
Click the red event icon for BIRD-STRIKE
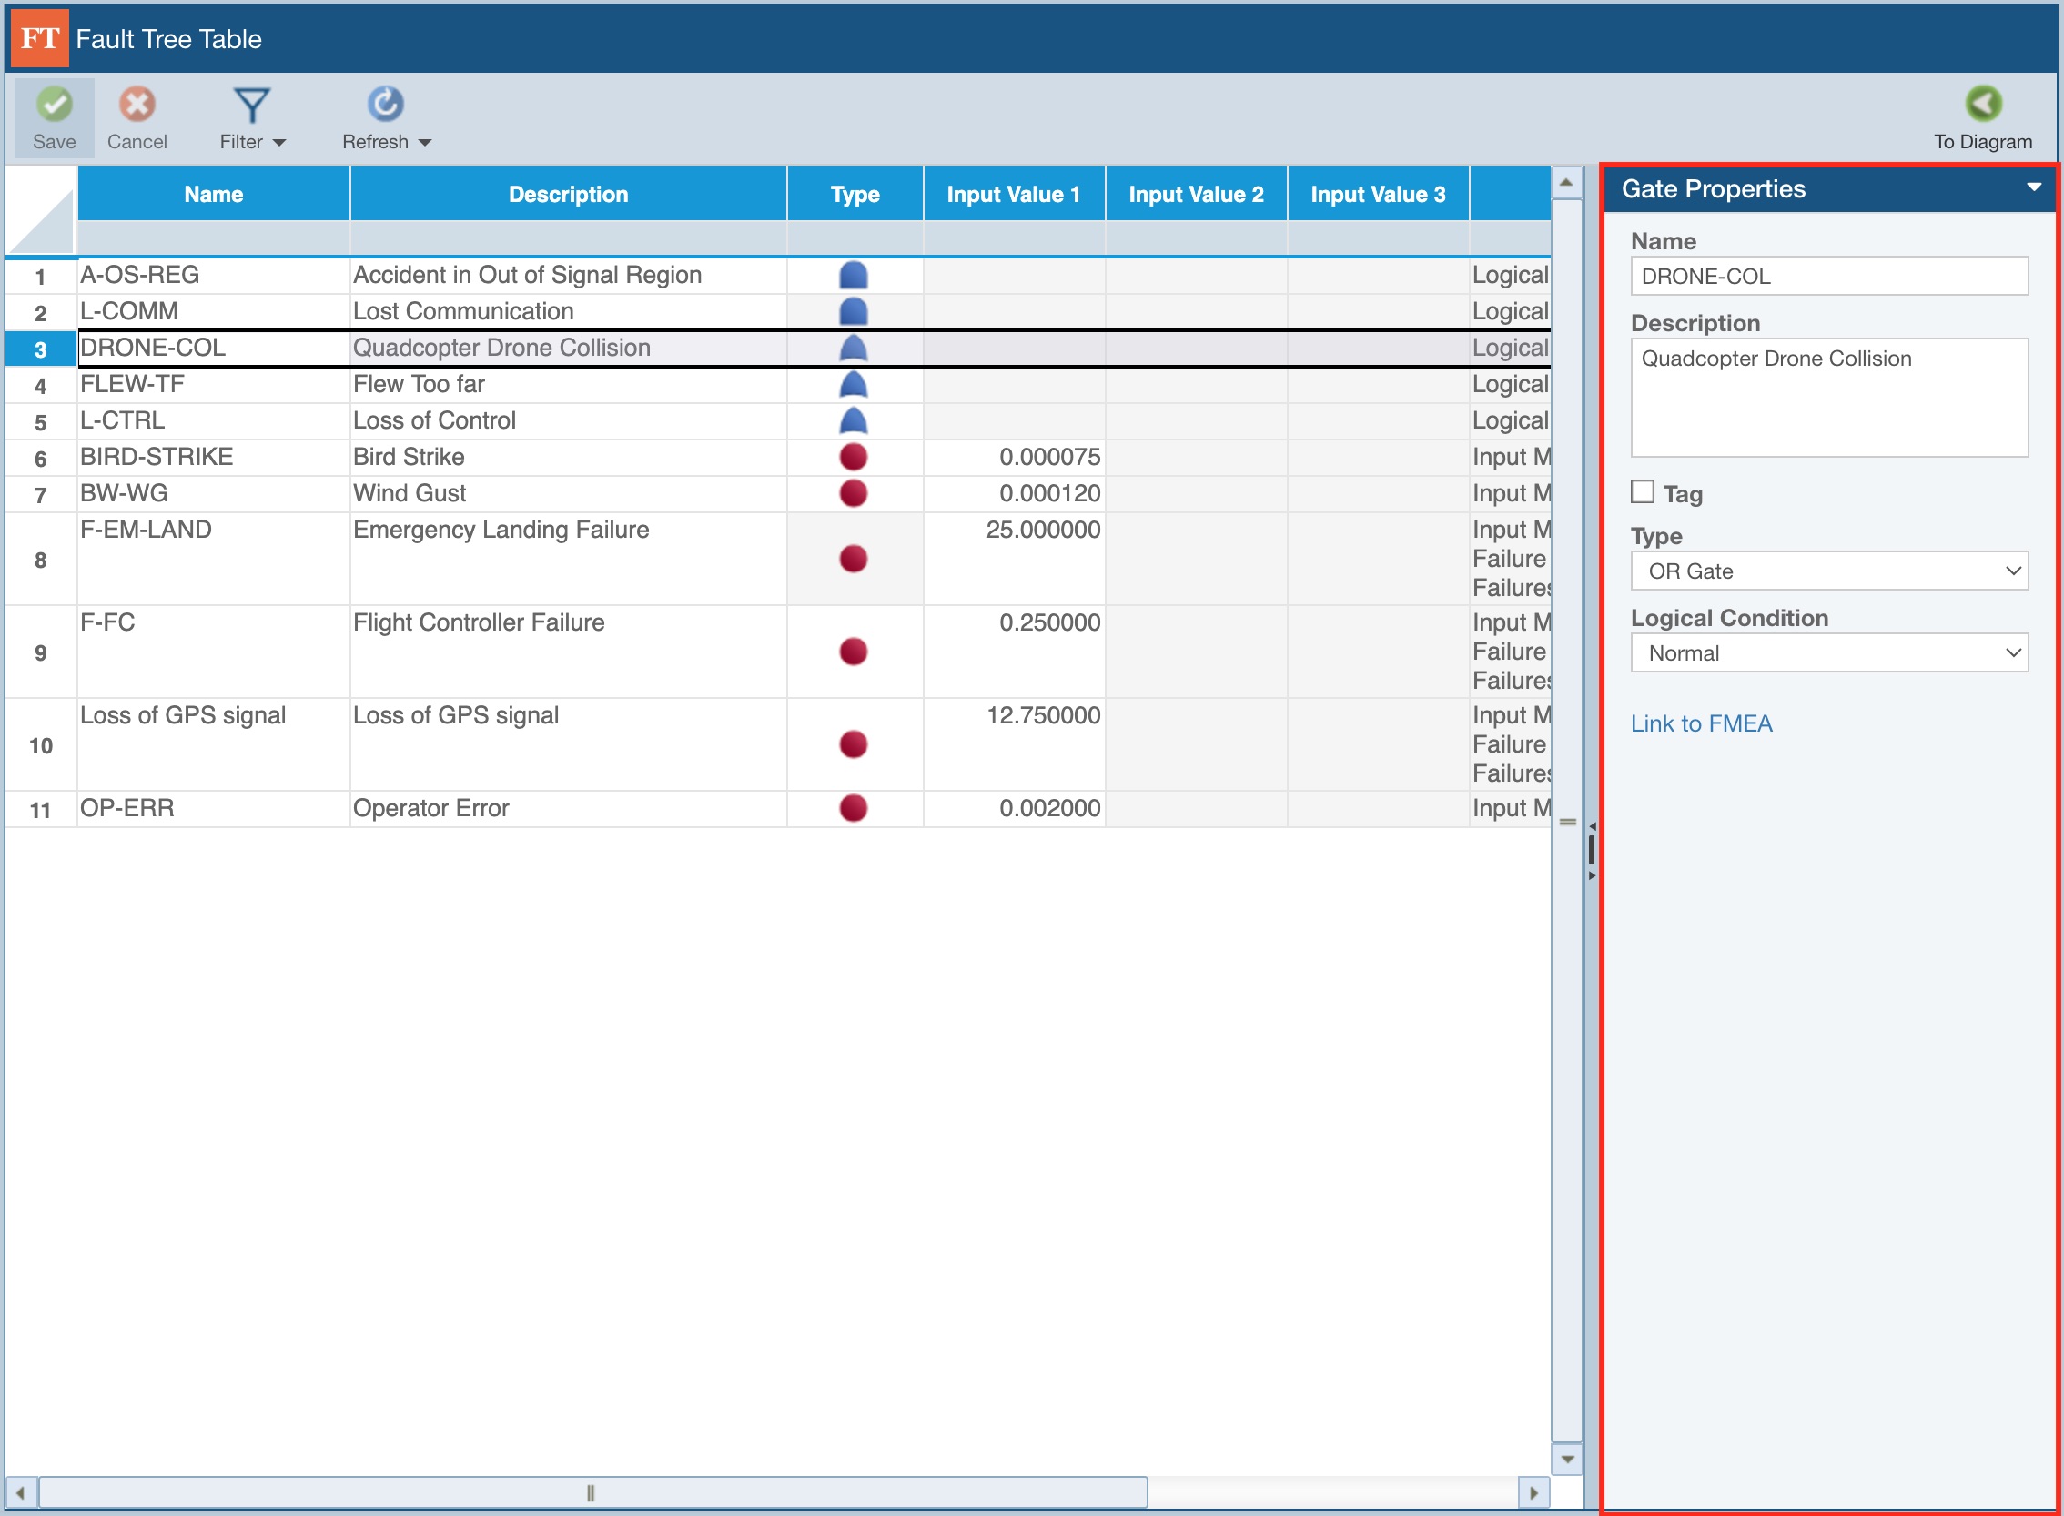coord(853,457)
